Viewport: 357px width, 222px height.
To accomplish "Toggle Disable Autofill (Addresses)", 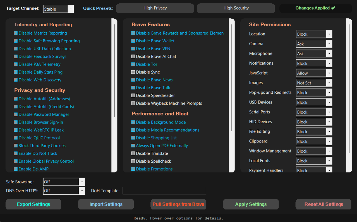I will coord(42,99).
